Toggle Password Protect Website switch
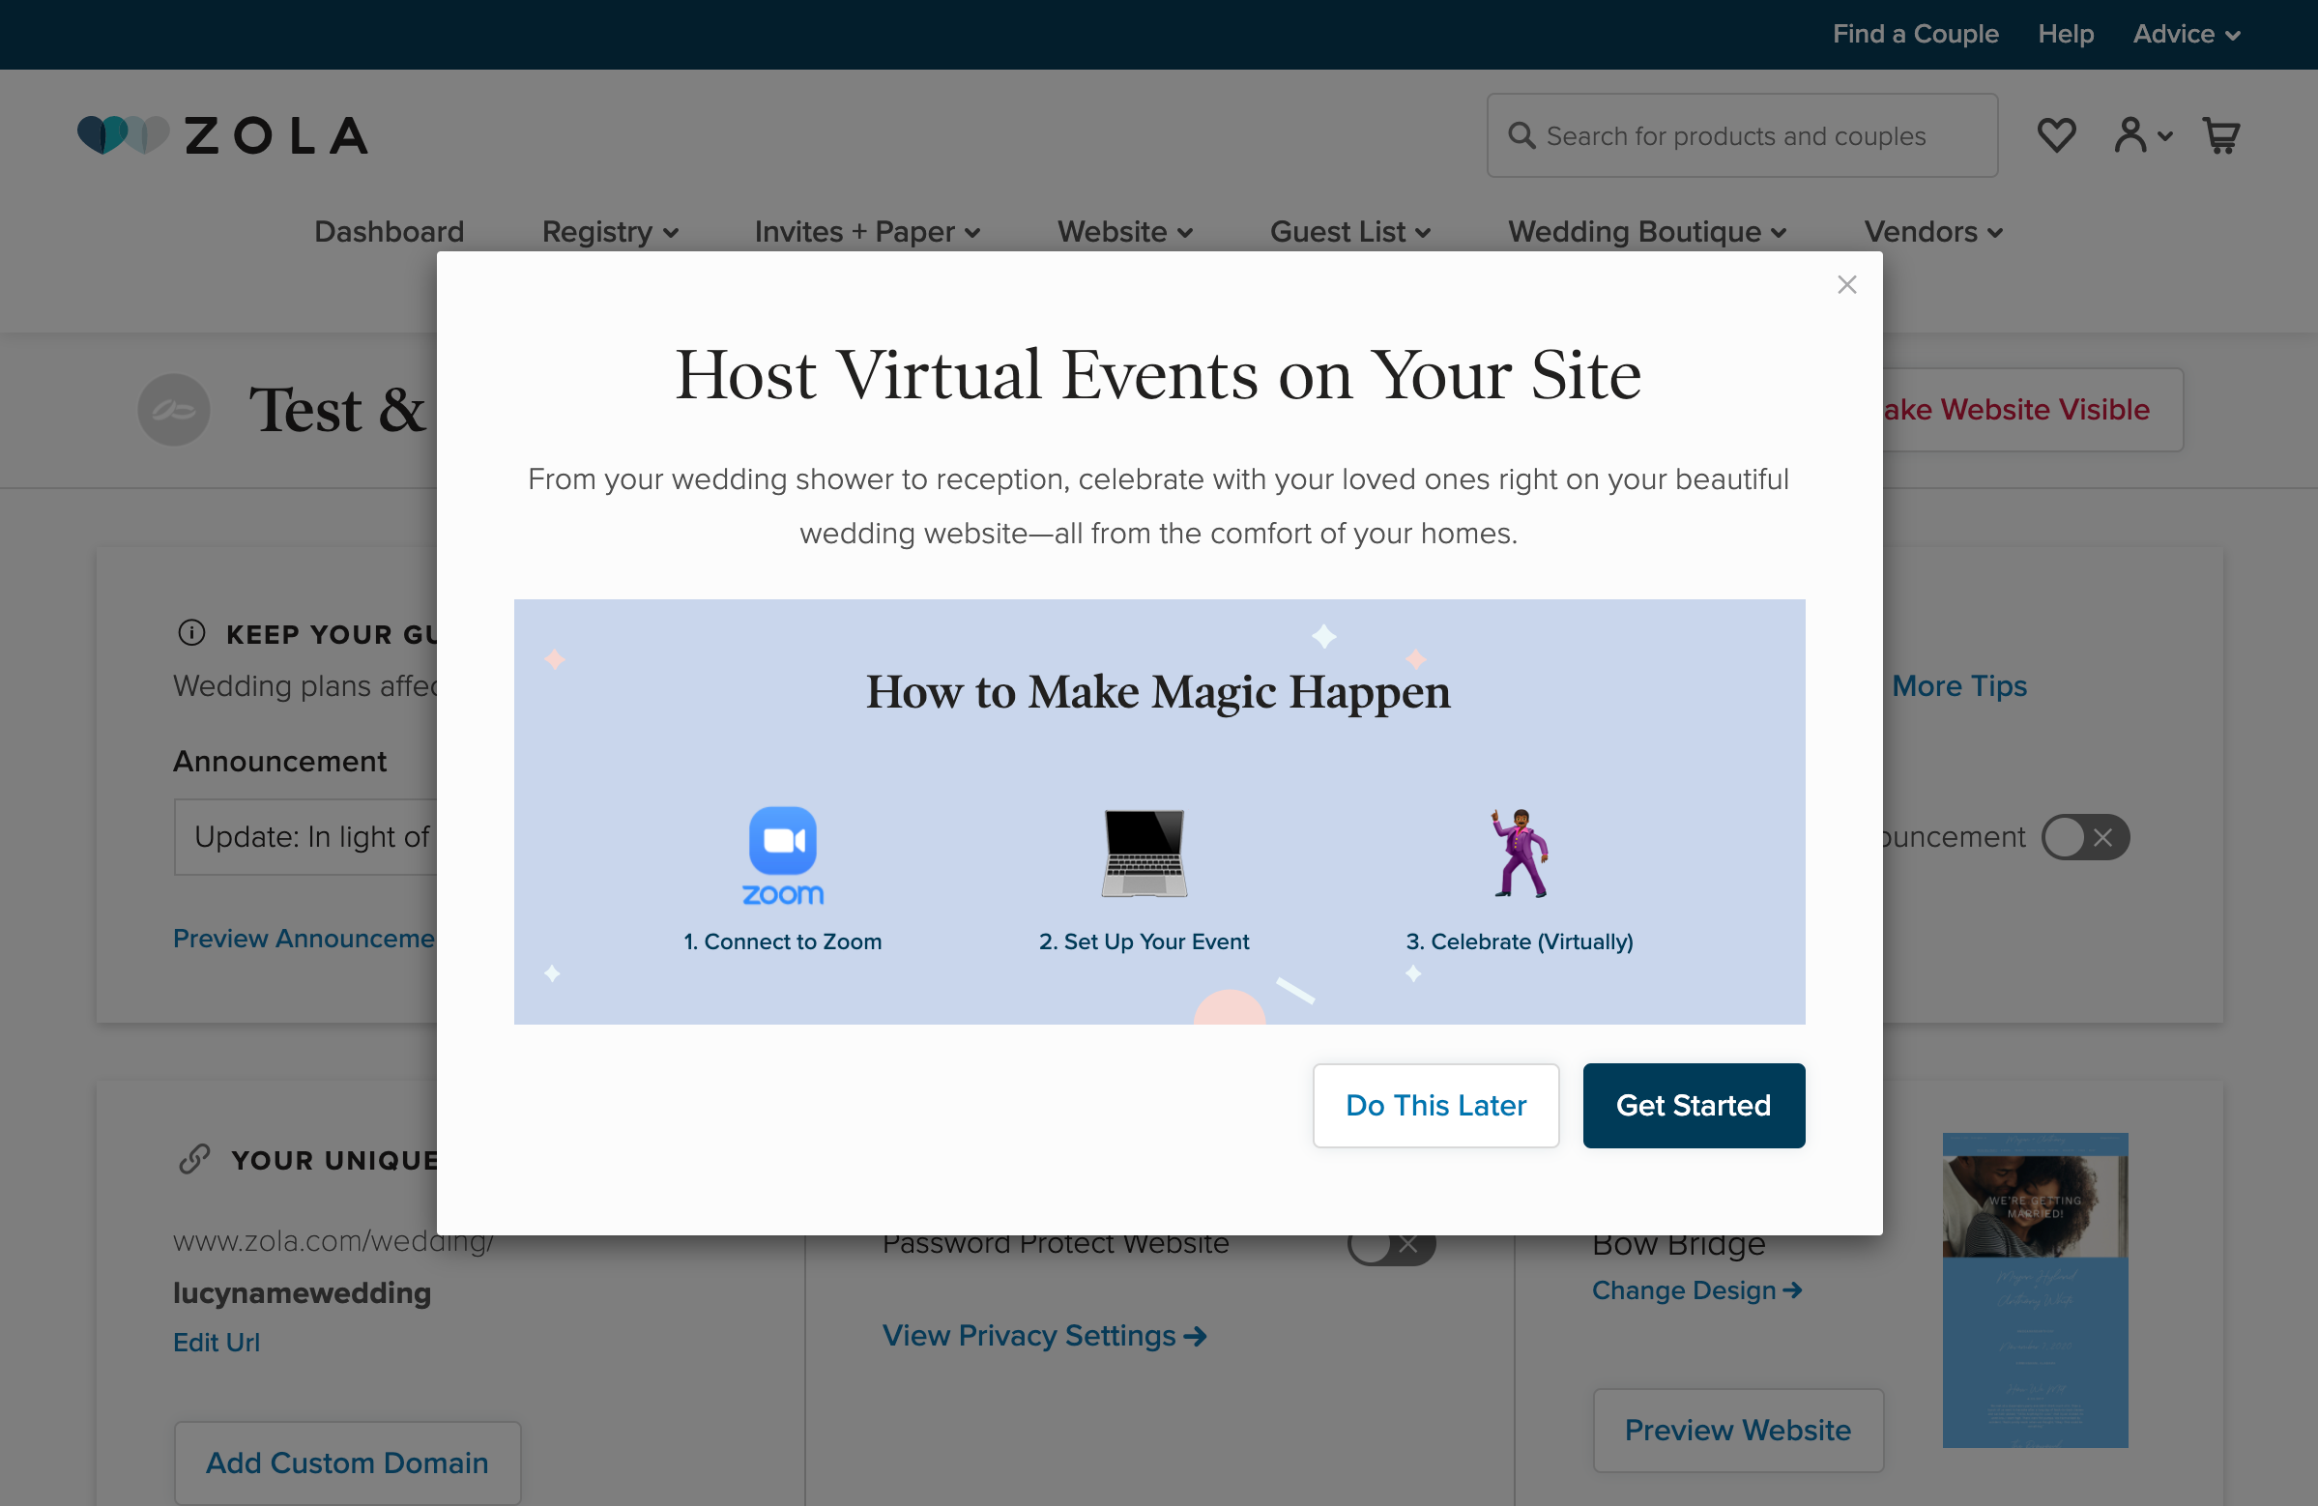The image size is (2318, 1506). pos(1391,1245)
